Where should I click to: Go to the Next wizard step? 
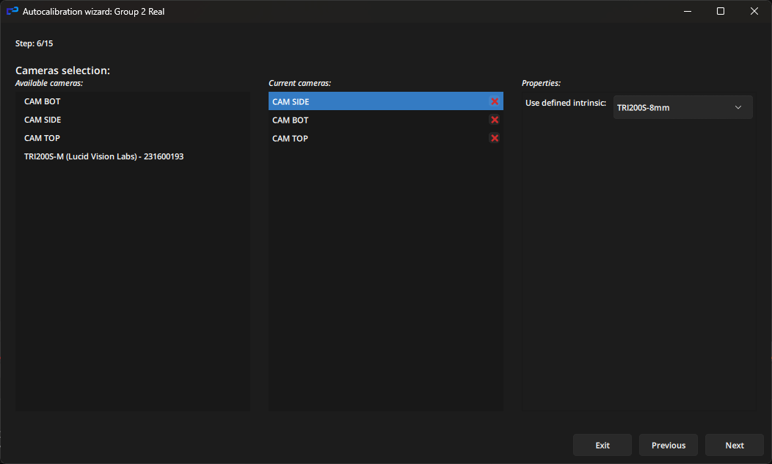point(734,445)
